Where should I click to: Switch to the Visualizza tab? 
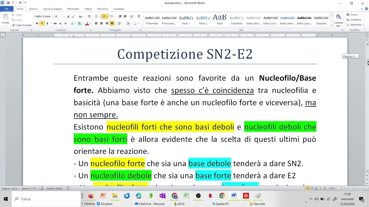[x=119, y=9]
